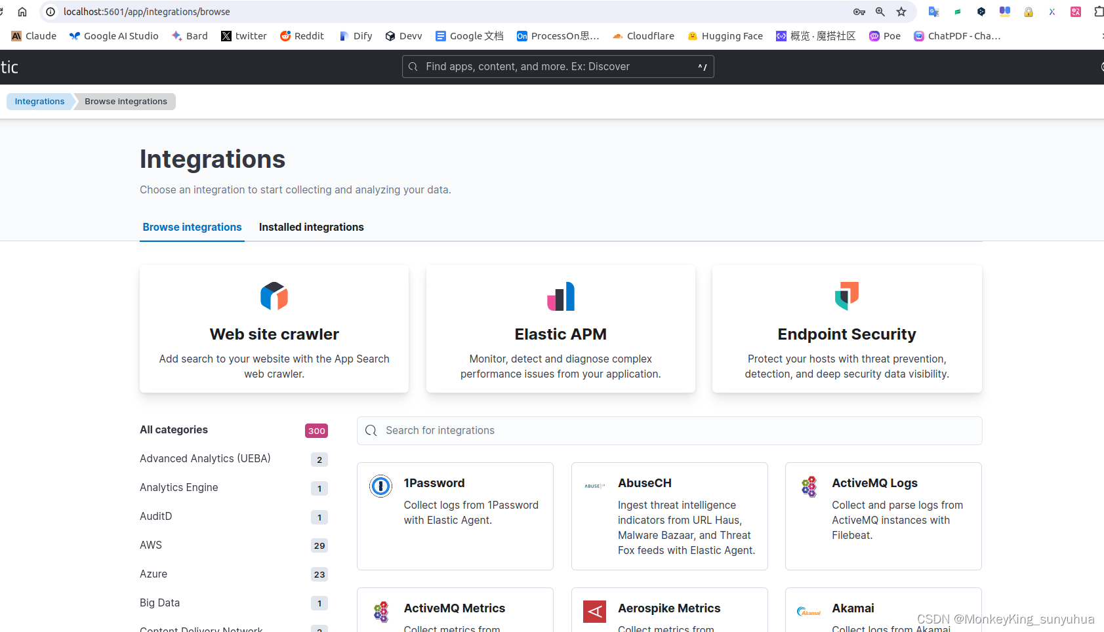Open the Cloudflare bookmark
This screenshot has height=632, width=1104.
644,36
